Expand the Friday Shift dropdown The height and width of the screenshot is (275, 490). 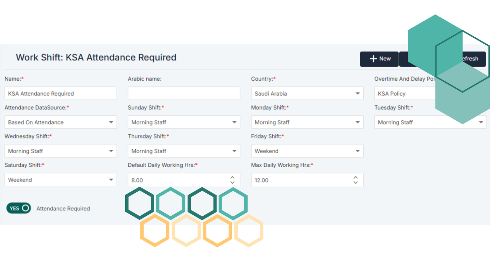tap(307, 151)
